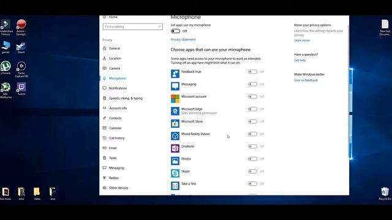Click the Get help link
This screenshot has height=220, width=392.
click(x=300, y=61)
